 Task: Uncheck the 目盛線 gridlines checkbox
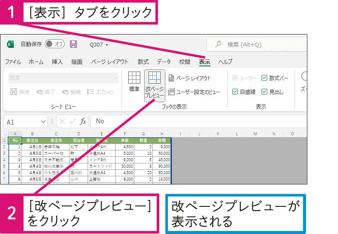click(x=235, y=92)
